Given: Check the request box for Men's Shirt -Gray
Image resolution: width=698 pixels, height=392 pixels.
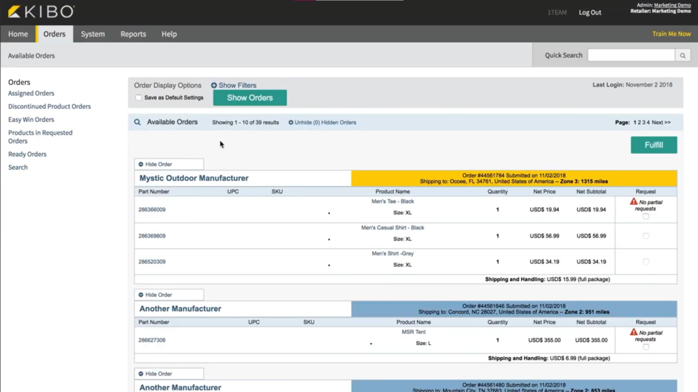Looking at the screenshot, I should tap(645, 261).
